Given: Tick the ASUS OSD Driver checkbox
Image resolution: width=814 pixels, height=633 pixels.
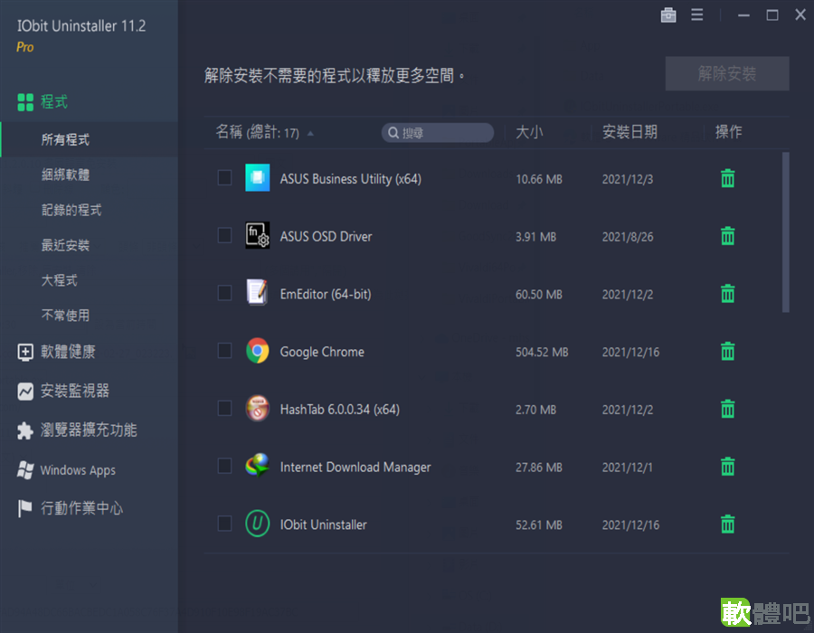Looking at the screenshot, I should click(x=225, y=235).
